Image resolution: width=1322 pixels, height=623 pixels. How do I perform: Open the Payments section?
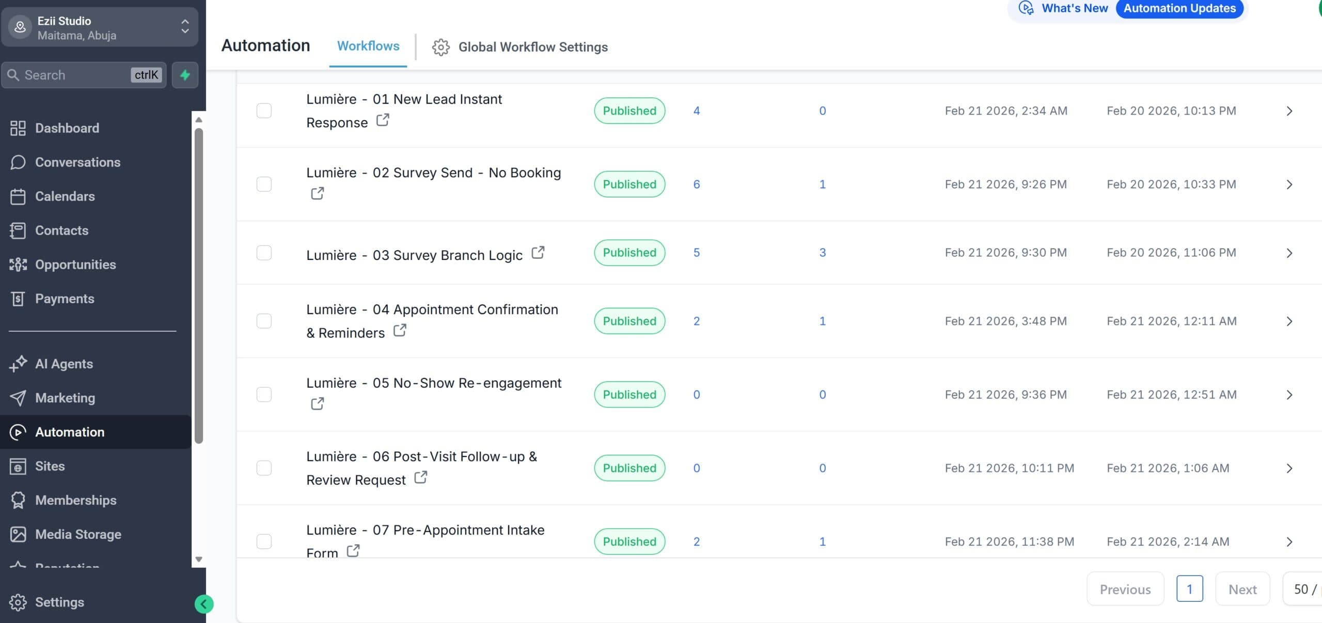click(x=64, y=299)
